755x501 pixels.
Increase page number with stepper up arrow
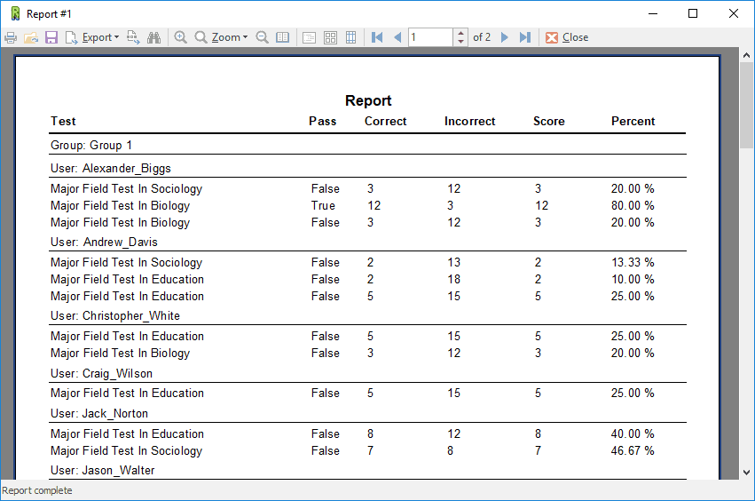(x=460, y=33)
